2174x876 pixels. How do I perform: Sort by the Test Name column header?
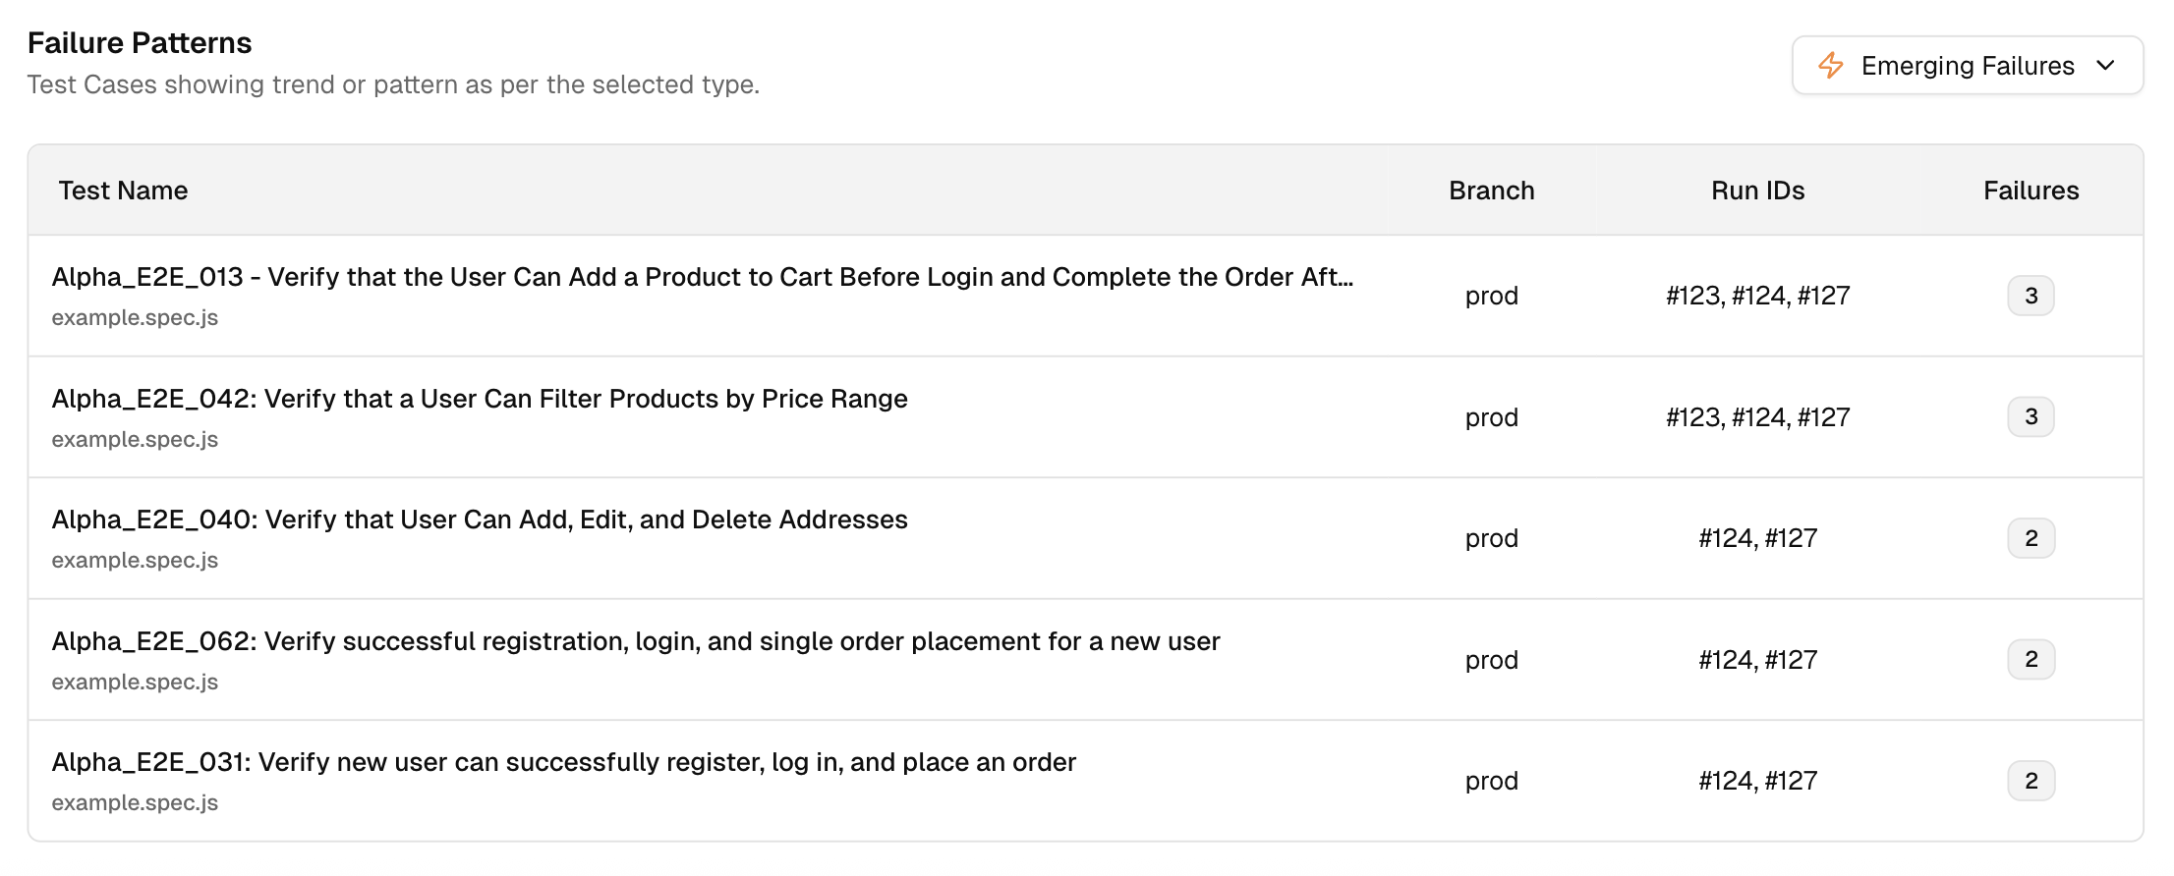click(123, 191)
